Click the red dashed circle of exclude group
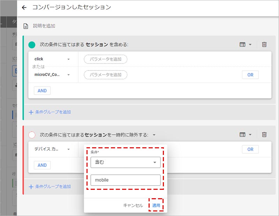The width and height of the screenshot is (279, 216). (32, 135)
